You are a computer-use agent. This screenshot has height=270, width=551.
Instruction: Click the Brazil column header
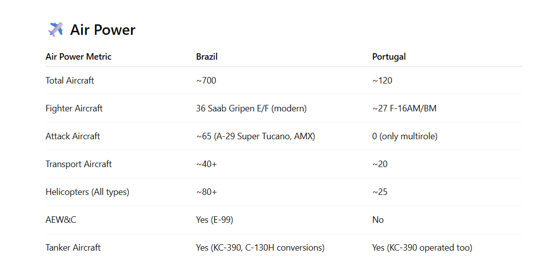pyautogui.click(x=207, y=57)
